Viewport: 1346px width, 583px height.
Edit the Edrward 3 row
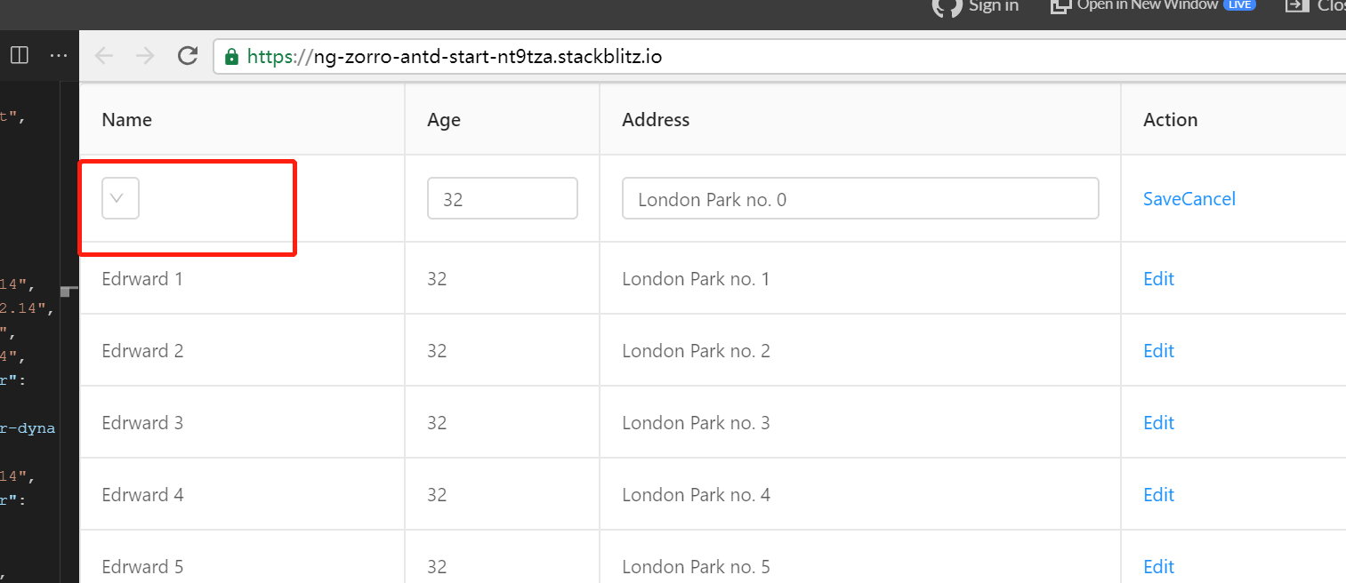pos(1158,423)
